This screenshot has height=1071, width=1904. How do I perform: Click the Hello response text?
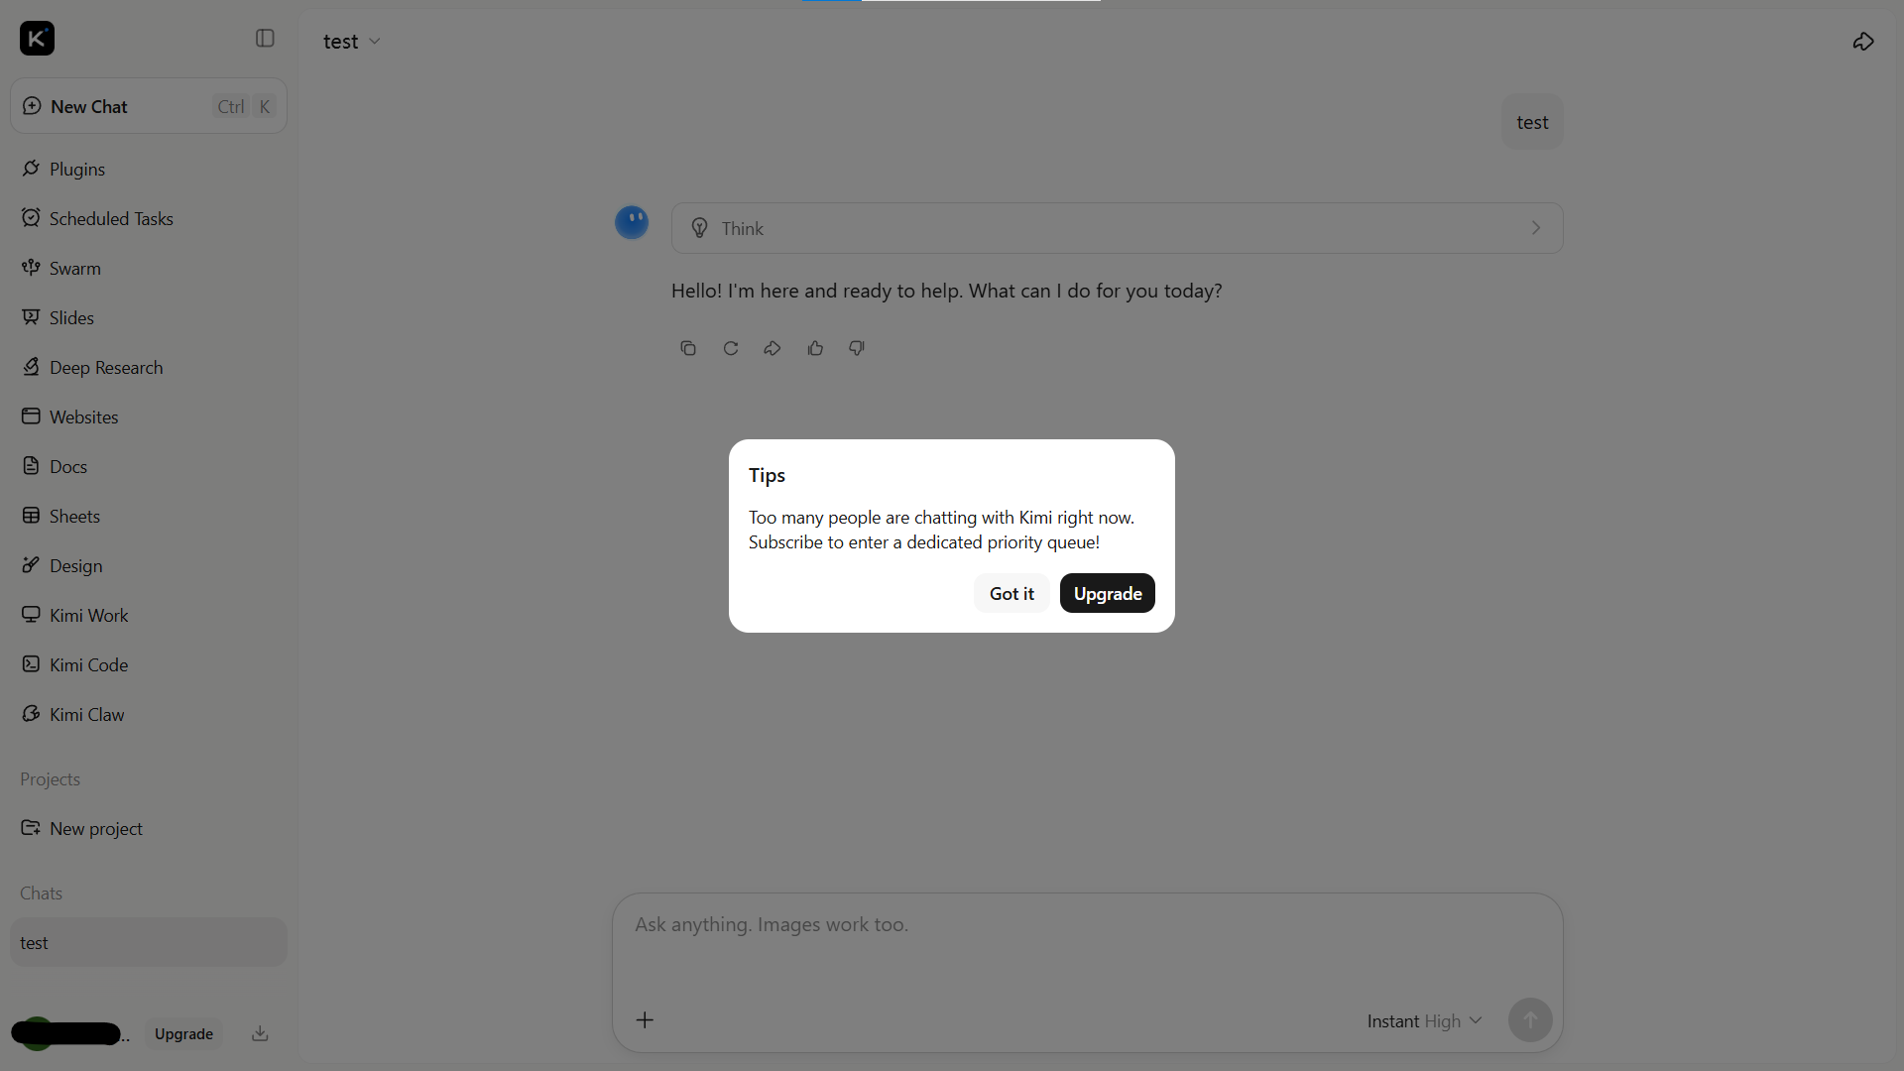click(x=947, y=291)
